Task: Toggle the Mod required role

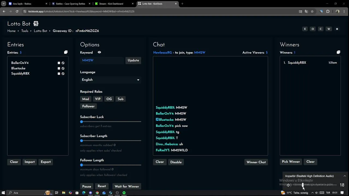Action: (86, 99)
